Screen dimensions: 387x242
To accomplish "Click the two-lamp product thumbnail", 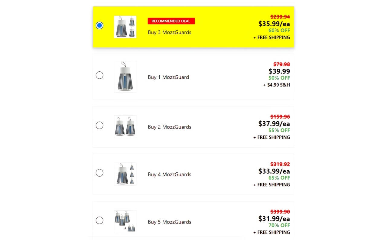I will coord(125,126).
